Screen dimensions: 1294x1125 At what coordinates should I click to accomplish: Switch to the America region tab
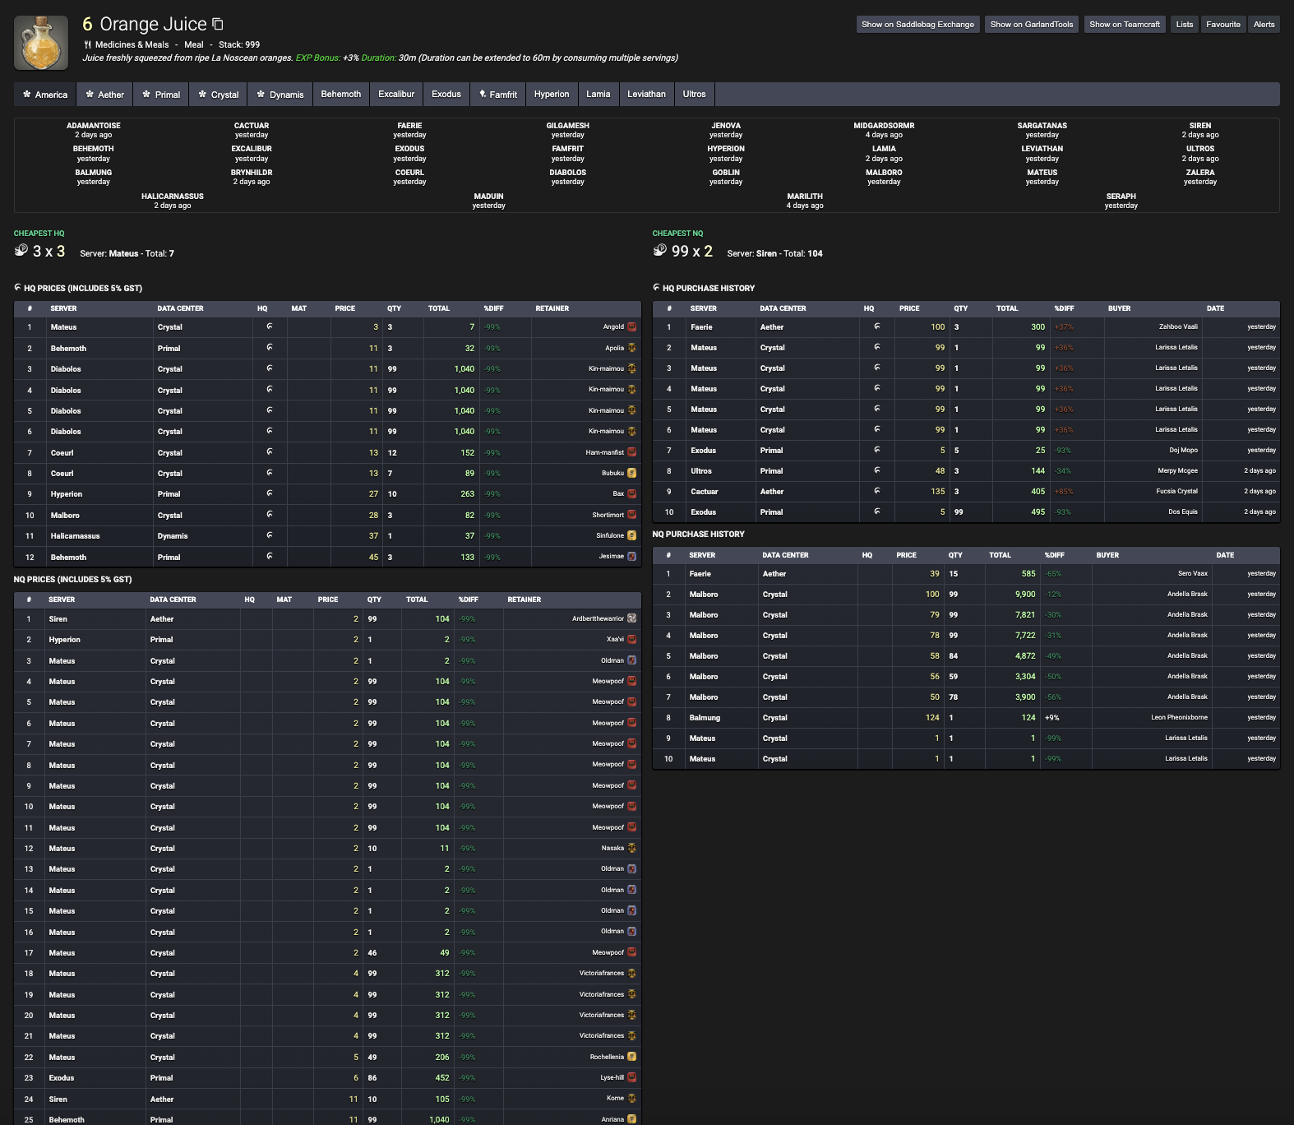point(45,95)
